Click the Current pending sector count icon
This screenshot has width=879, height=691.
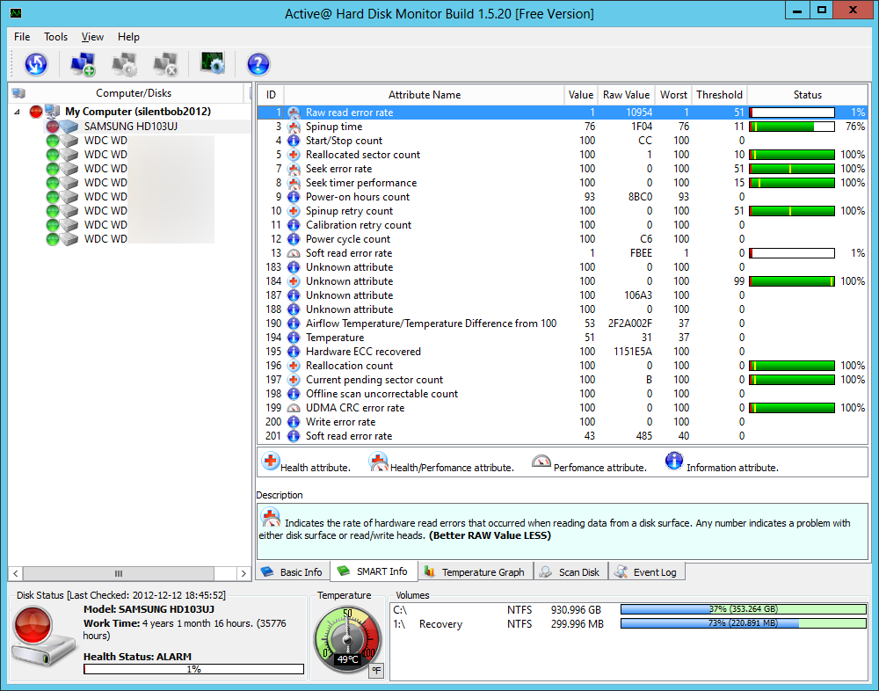[x=294, y=380]
